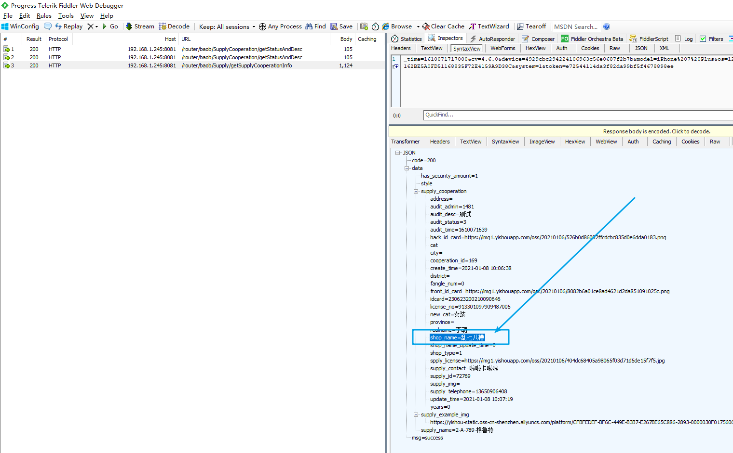
Task: Click the blue help question icon
Action: [607, 26]
